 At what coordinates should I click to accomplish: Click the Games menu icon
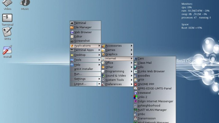[x=103, y=50]
